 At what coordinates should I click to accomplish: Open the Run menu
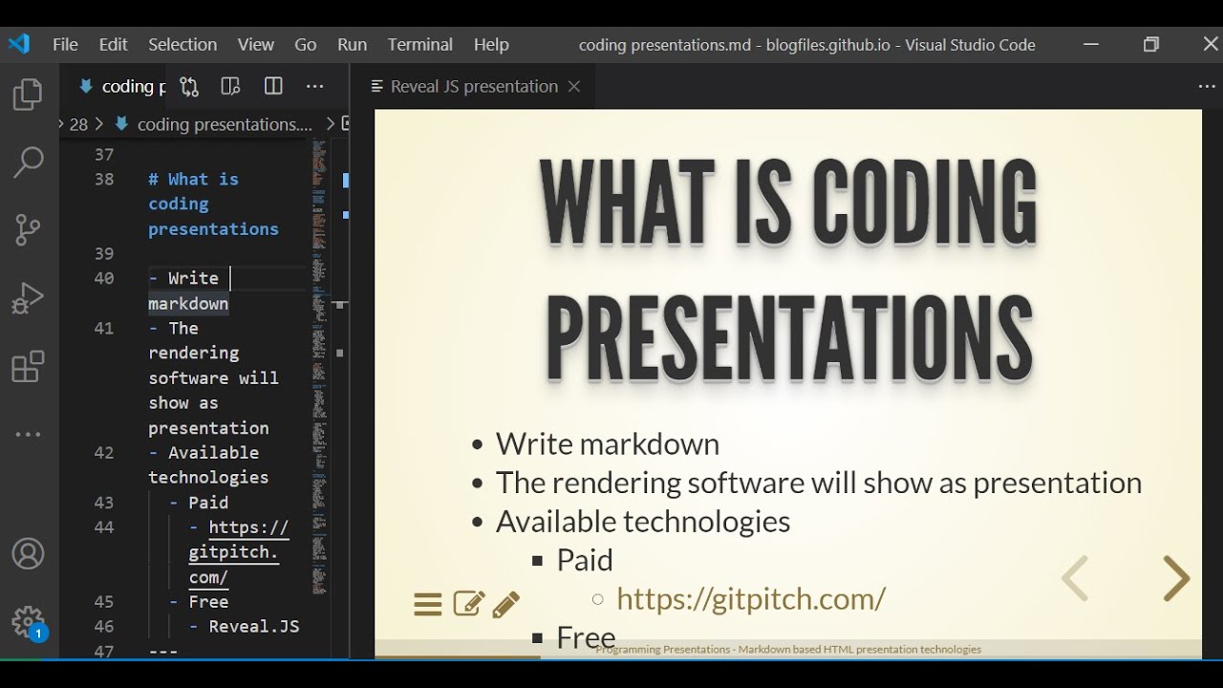[x=352, y=44]
